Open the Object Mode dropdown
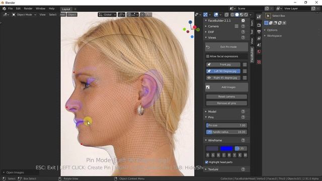The height and width of the screenshot is (181, 322). [24, 15]
